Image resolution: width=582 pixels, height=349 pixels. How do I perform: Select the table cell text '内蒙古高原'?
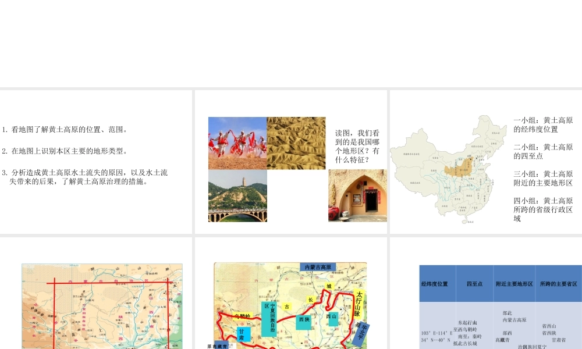[514, 320]
